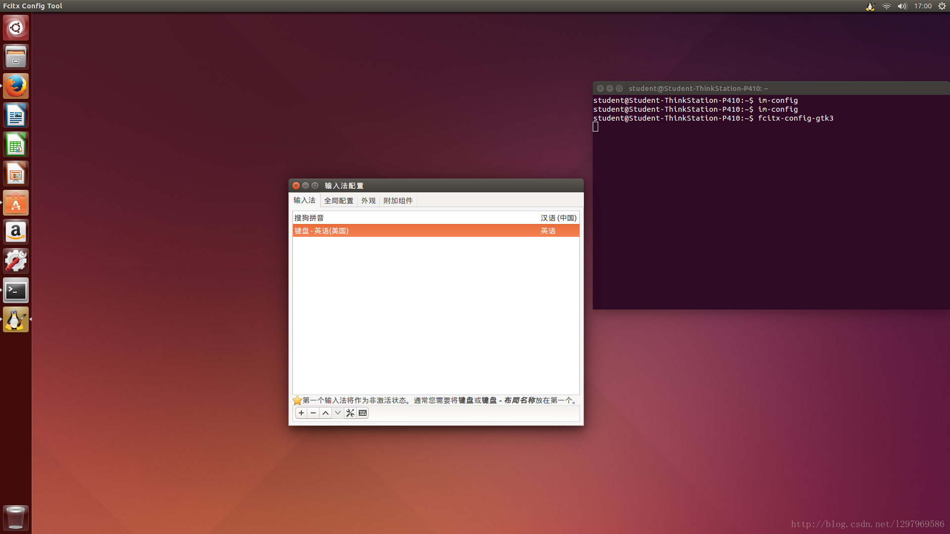Open Fcitx penguin indicator in top panel

870,6
